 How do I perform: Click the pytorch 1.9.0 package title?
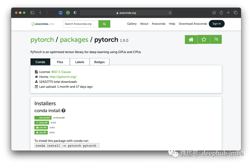coord(111,40)
